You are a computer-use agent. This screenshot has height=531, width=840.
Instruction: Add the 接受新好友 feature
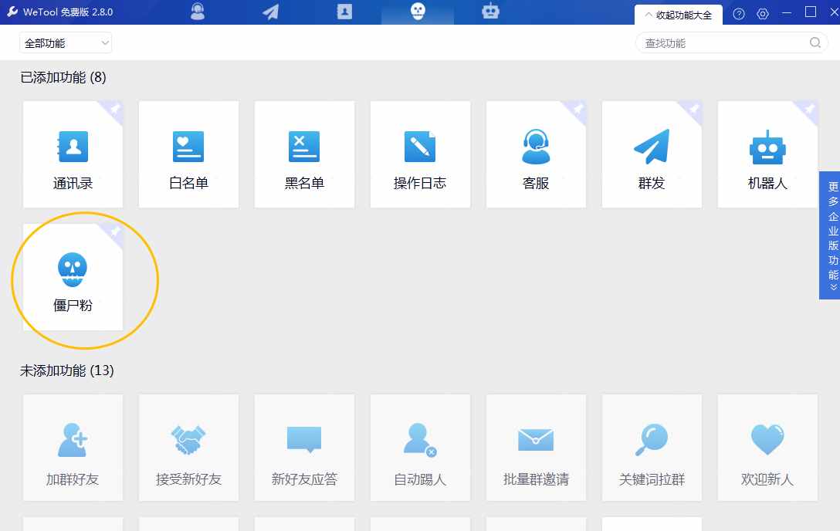(x=188, y=448)
